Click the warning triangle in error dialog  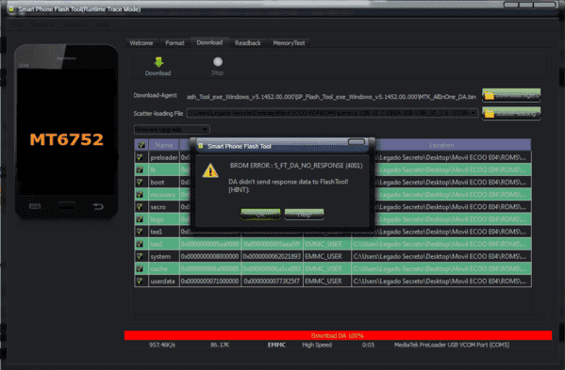click(210, 170)
